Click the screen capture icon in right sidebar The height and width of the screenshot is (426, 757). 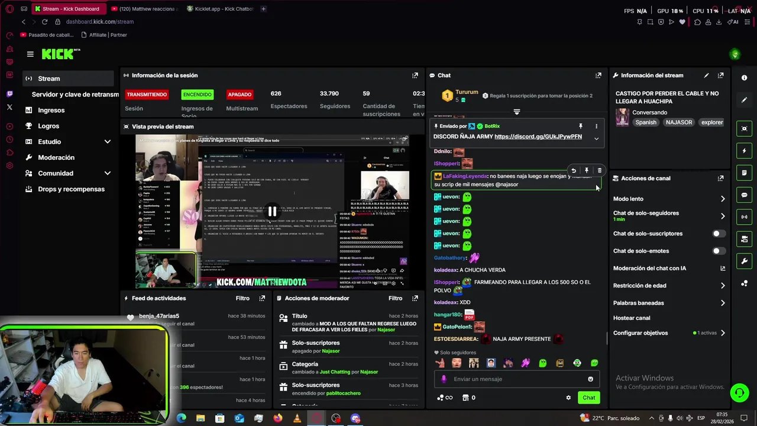(744, 128)
